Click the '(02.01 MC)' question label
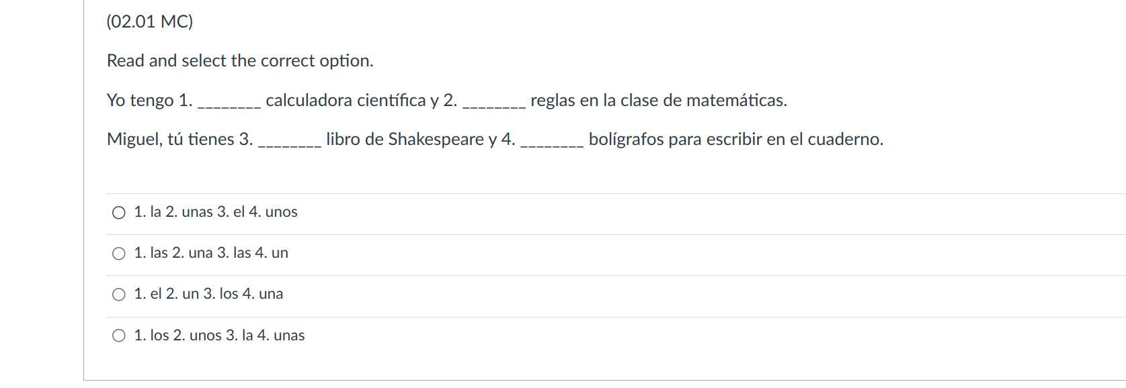1126x388 pixels. (150, 21)
